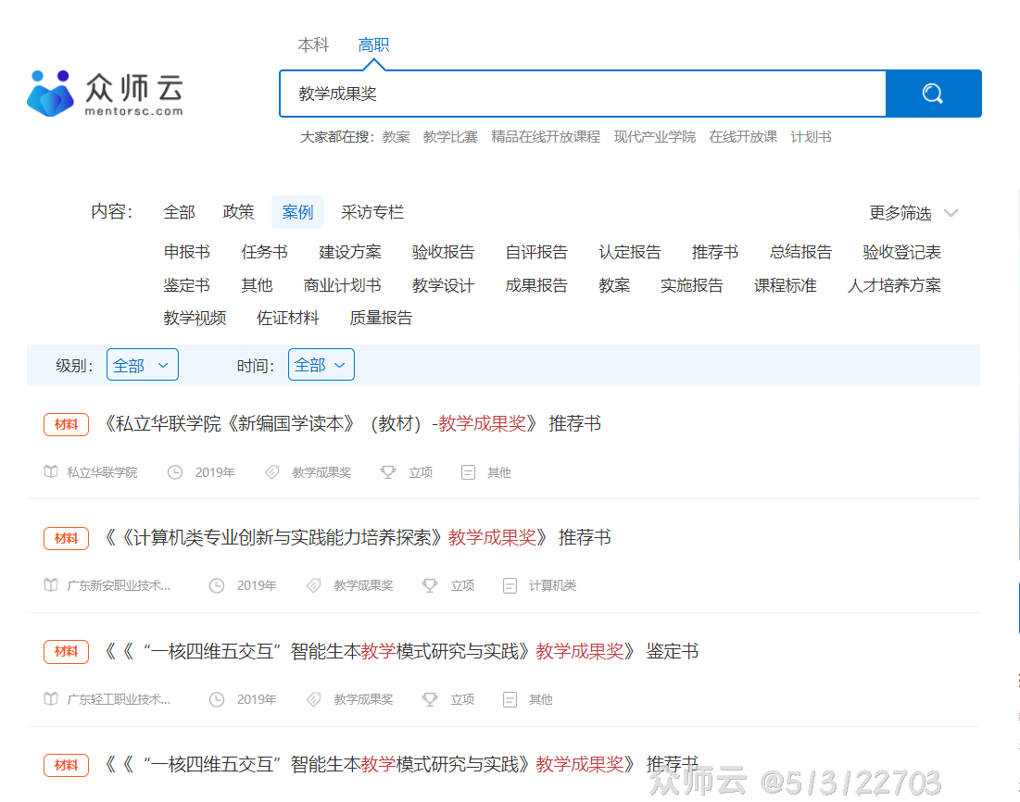
Task: Click the document icon beside 计算机类
Action: pyautogui.click(x=510, y=585)
